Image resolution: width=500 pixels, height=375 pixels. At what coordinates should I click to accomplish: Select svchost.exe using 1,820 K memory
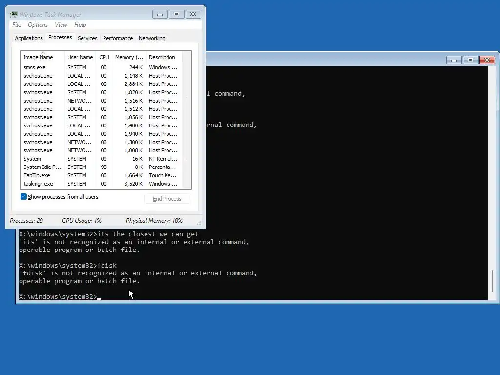coord(101,92)
